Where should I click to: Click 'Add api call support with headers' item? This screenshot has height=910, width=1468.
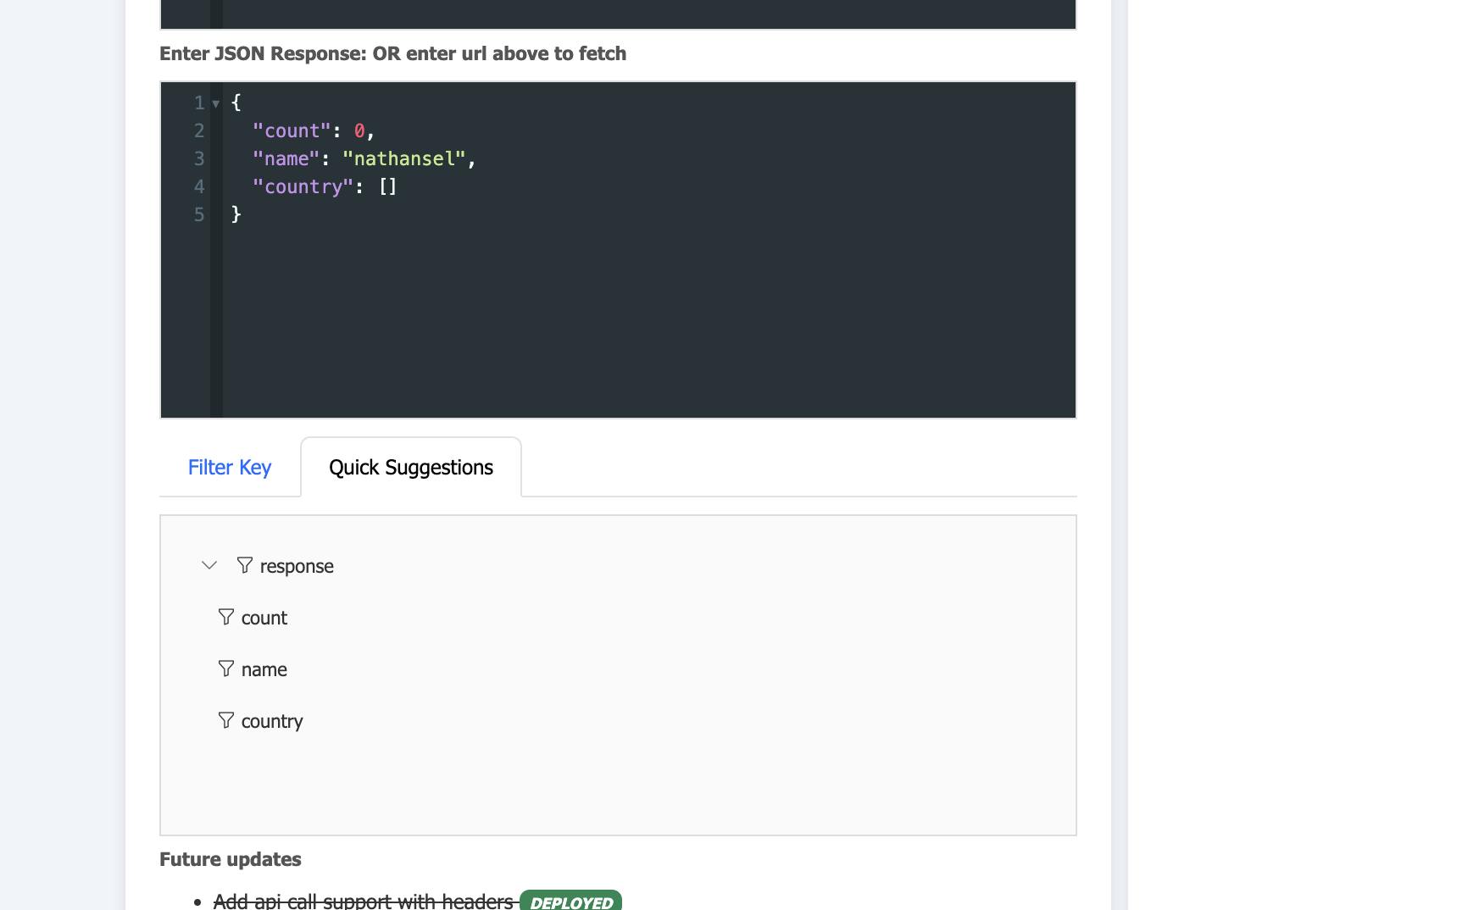point(364,901)
